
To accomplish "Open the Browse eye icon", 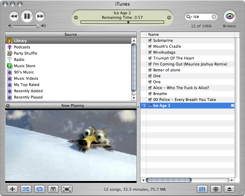I will pos(230,16).
